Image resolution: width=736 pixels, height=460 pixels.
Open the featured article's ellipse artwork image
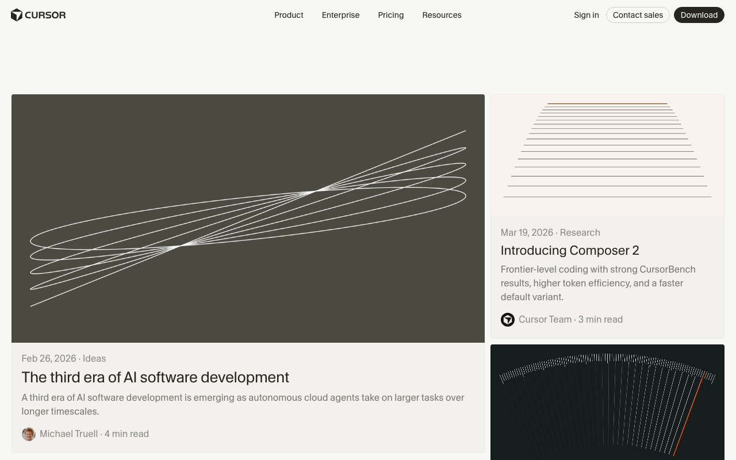(248, 218)
